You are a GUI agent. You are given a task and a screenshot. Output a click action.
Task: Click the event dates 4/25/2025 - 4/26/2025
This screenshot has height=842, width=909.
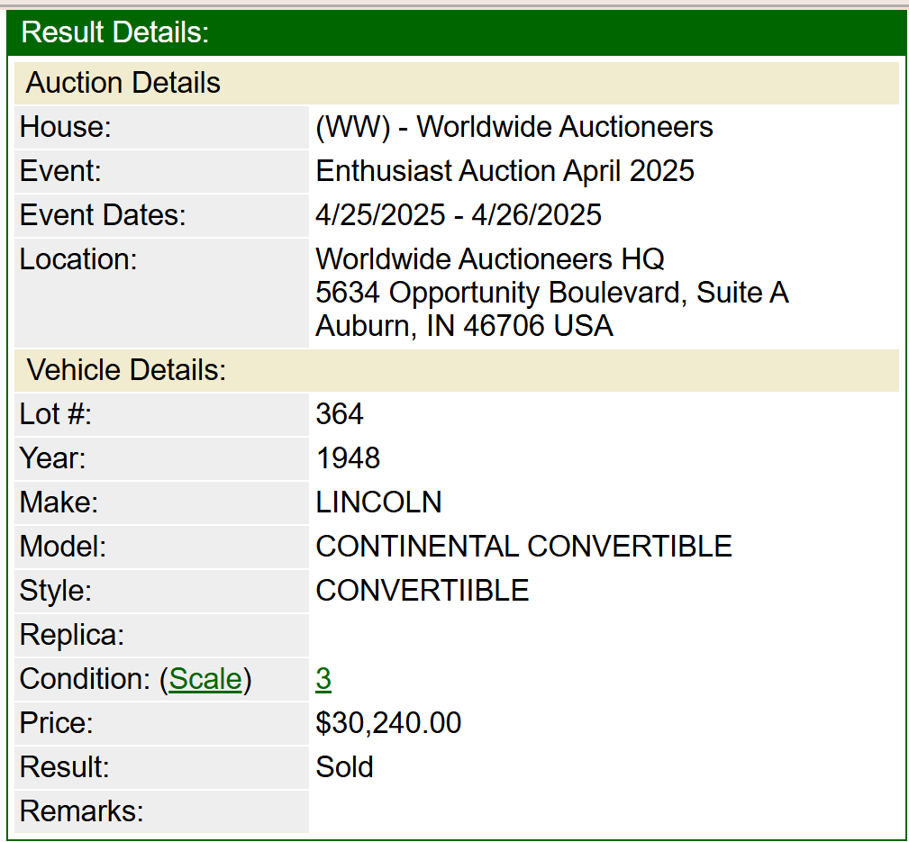tap(459, 215)
